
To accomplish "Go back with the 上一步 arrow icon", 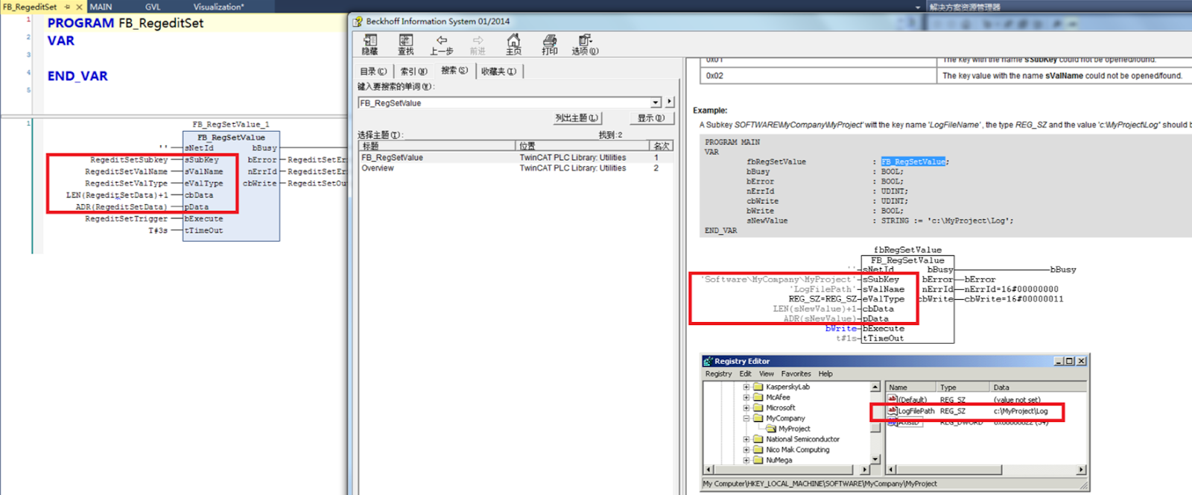I will (x=442, y=40).
